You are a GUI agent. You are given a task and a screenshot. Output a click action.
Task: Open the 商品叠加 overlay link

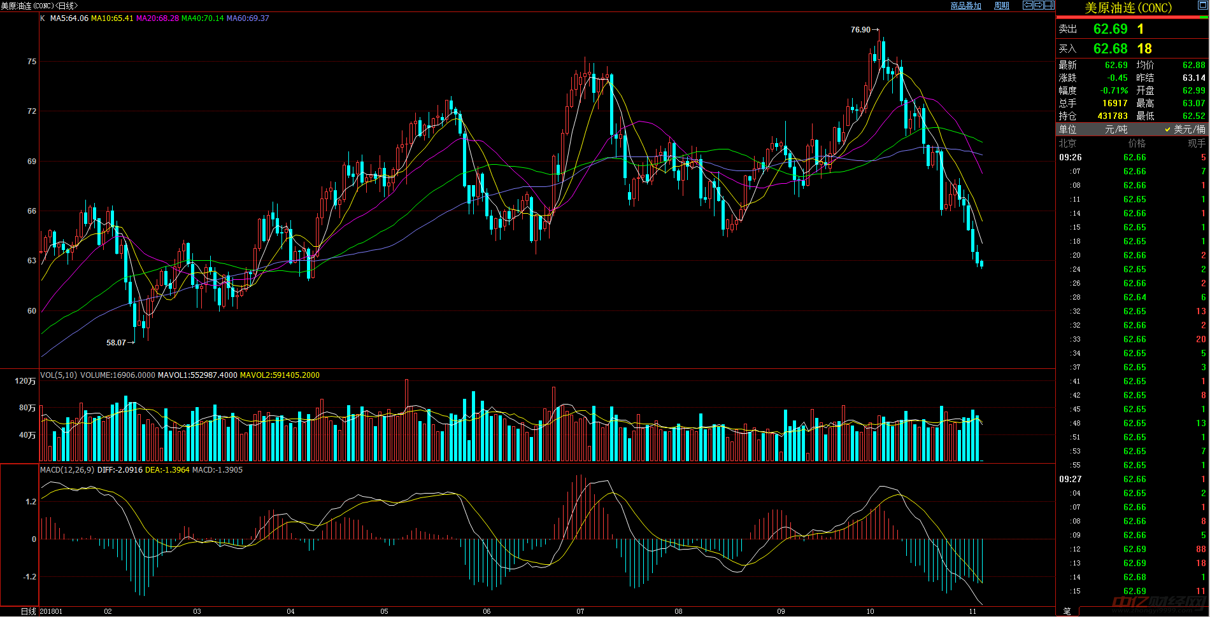pyautogui.click(x=965, y=6)
